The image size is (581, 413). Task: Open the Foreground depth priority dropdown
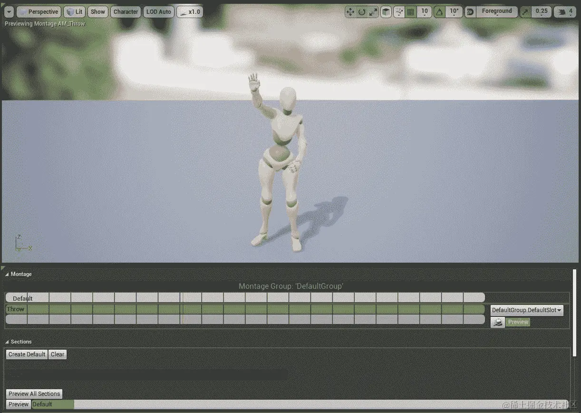pos(496,12)
